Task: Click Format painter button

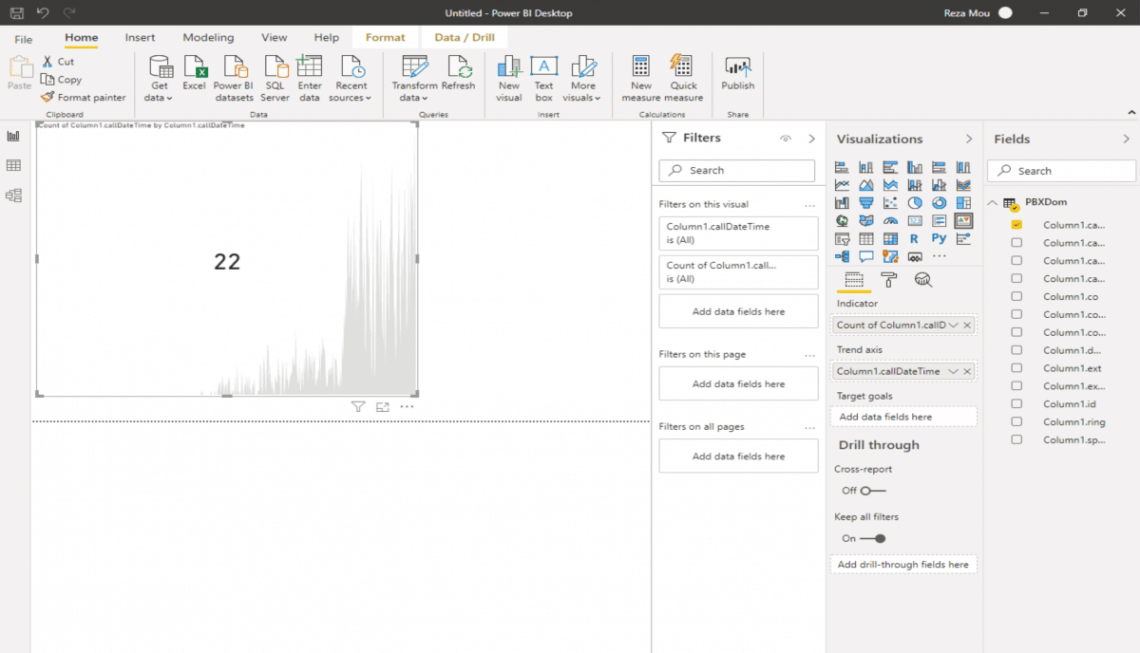Action: 84,97
